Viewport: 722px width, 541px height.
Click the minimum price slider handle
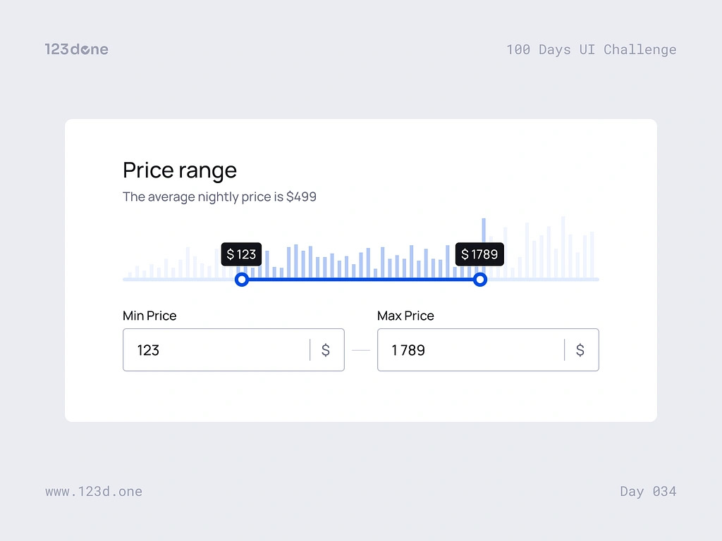click(x=242, y=280)
